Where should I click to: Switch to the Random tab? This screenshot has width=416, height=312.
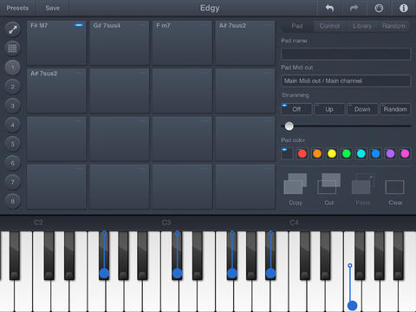pyautogui.click(x=393, y=26)
